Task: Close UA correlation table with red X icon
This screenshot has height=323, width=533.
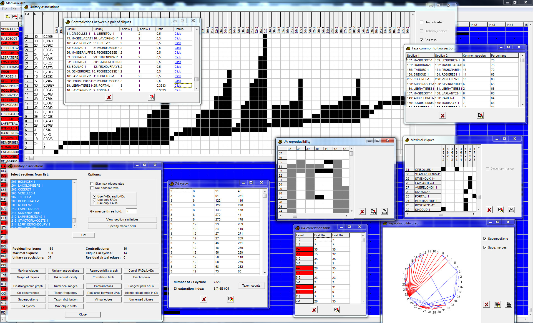Action: pyautogui.click(x=314, y=310)
